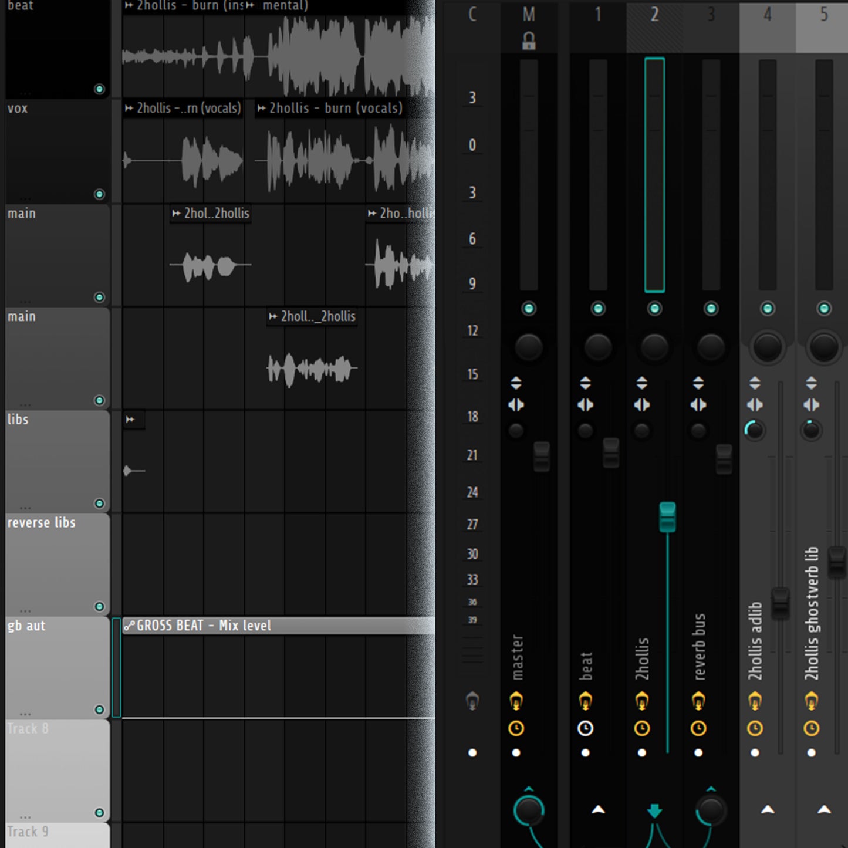Mute the vox playlist track
Screen dimensions: 848x848
[99, 194]
